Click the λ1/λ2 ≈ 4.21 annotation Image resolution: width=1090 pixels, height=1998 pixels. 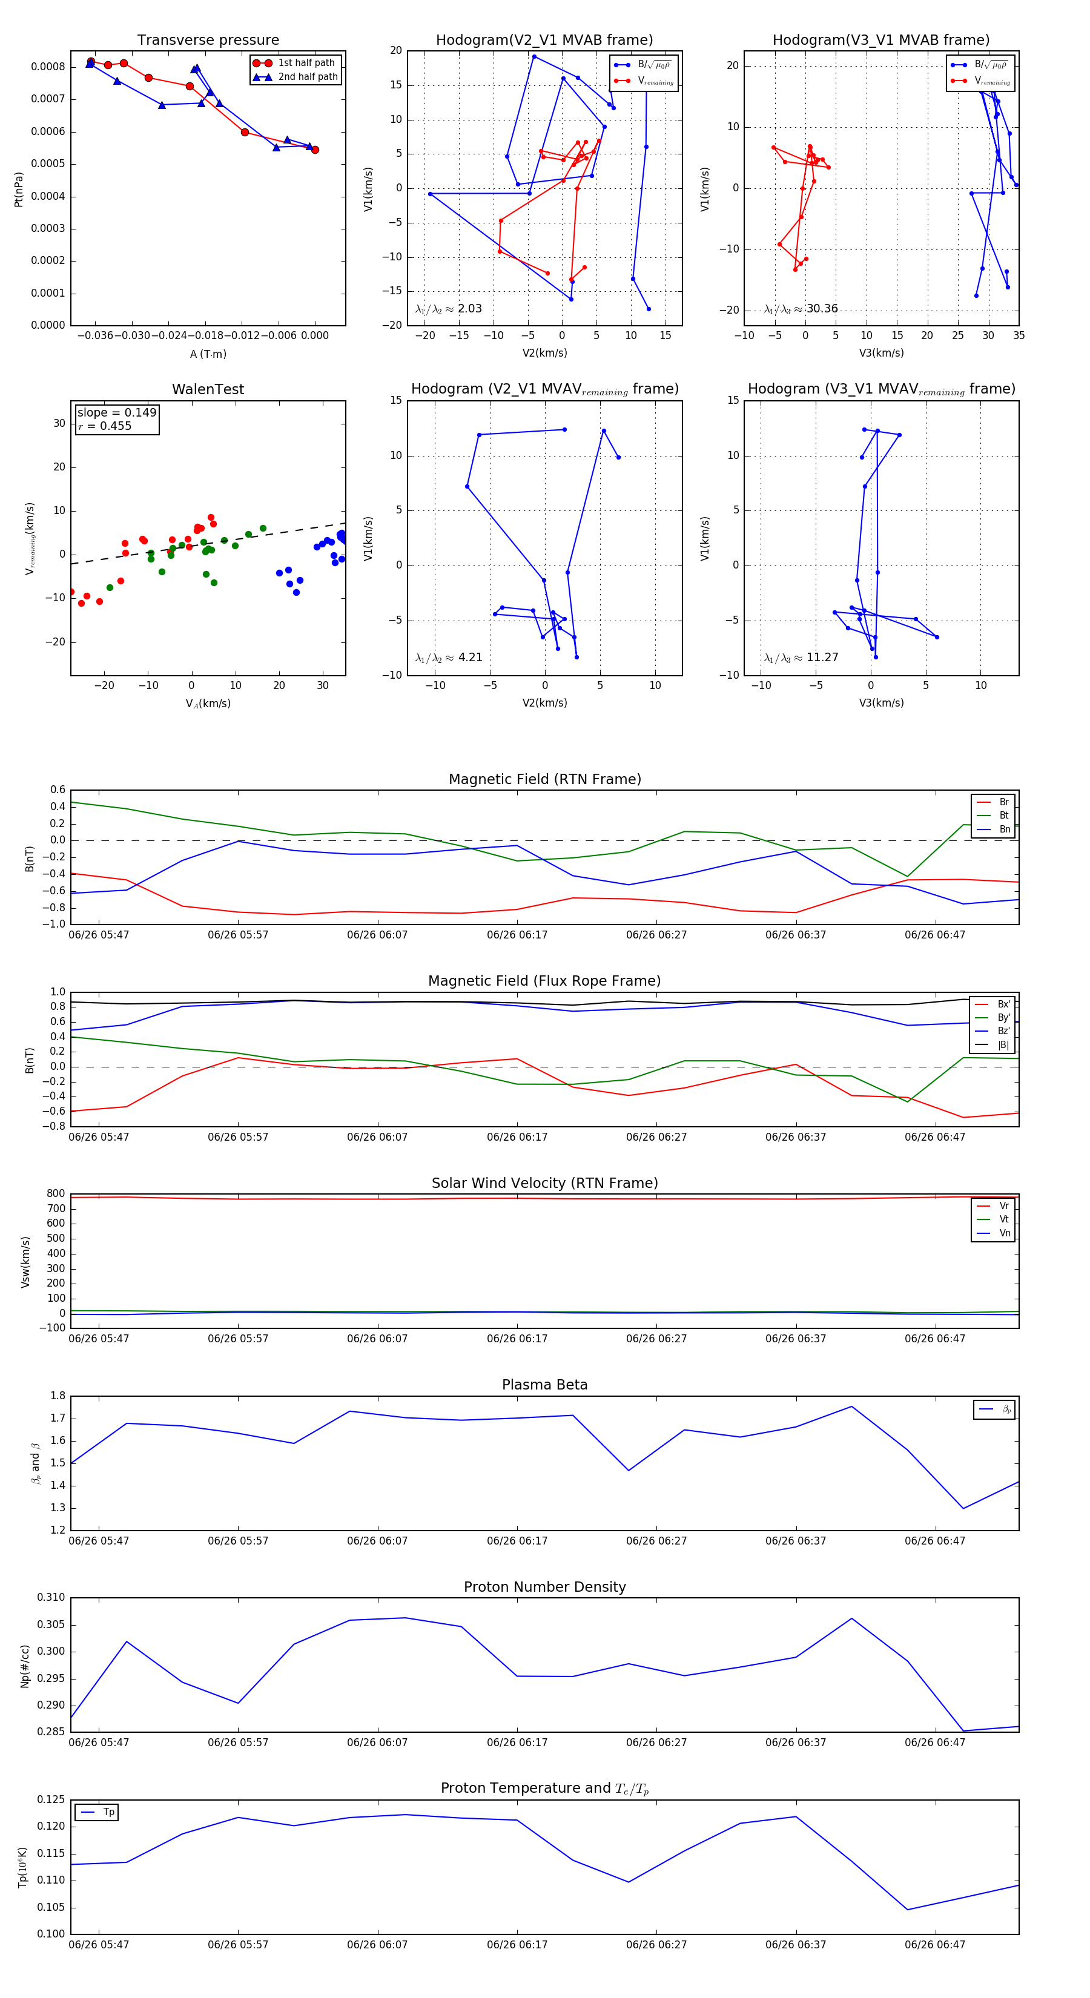click(448, 658)
